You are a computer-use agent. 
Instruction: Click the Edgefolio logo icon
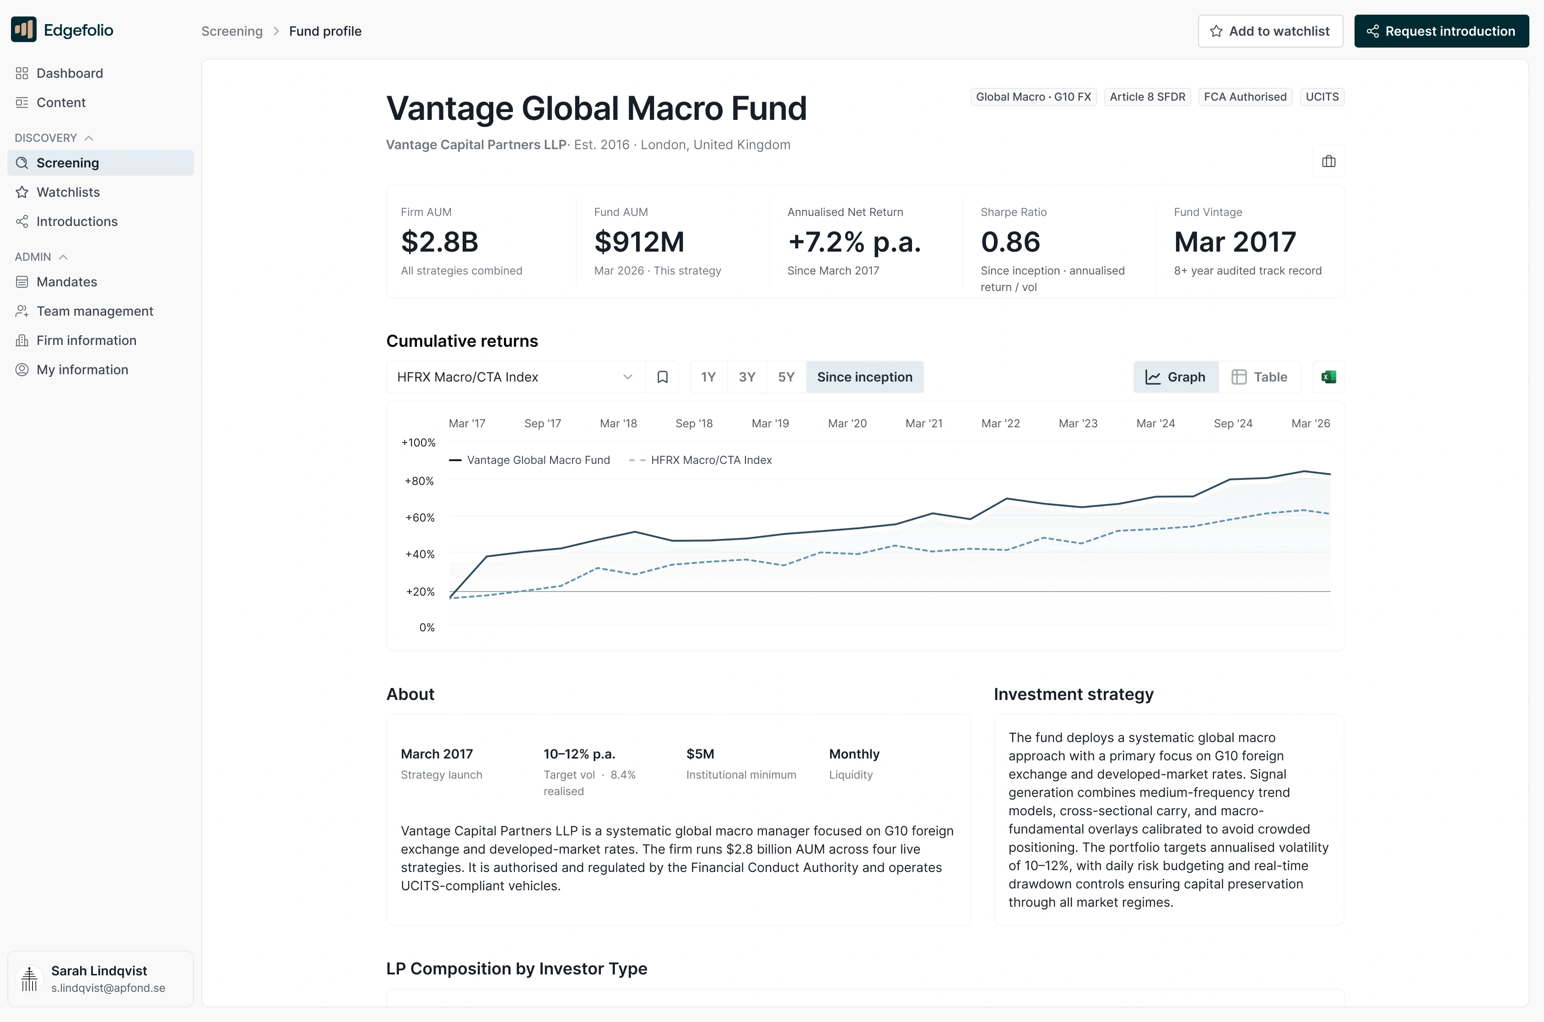tap(24, 30)
